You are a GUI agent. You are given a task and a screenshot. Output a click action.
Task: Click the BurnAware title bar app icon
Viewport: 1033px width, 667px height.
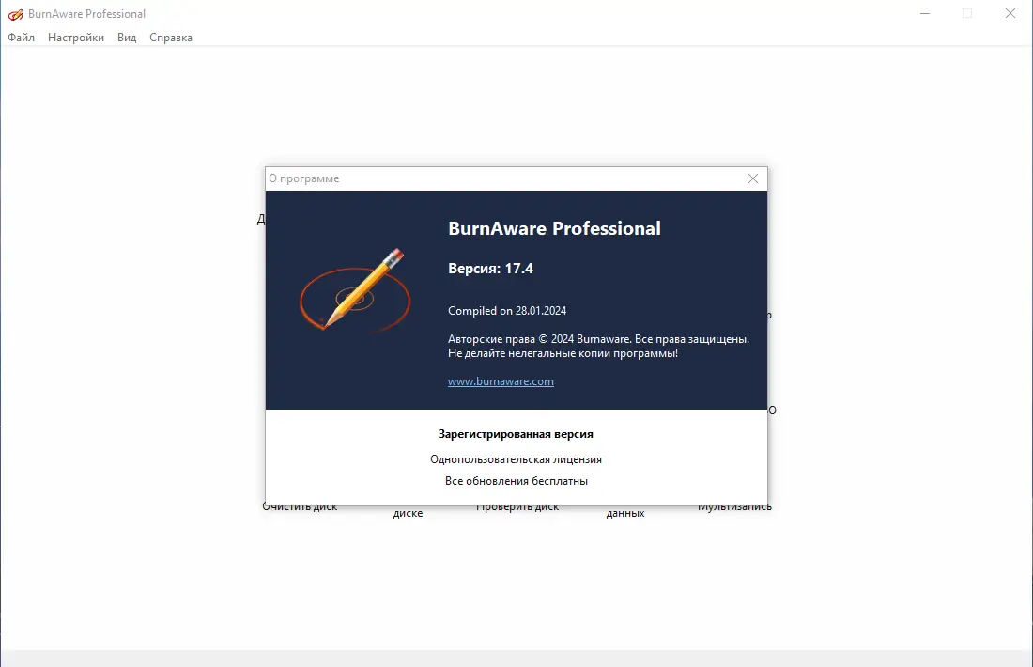pos(16,14)
